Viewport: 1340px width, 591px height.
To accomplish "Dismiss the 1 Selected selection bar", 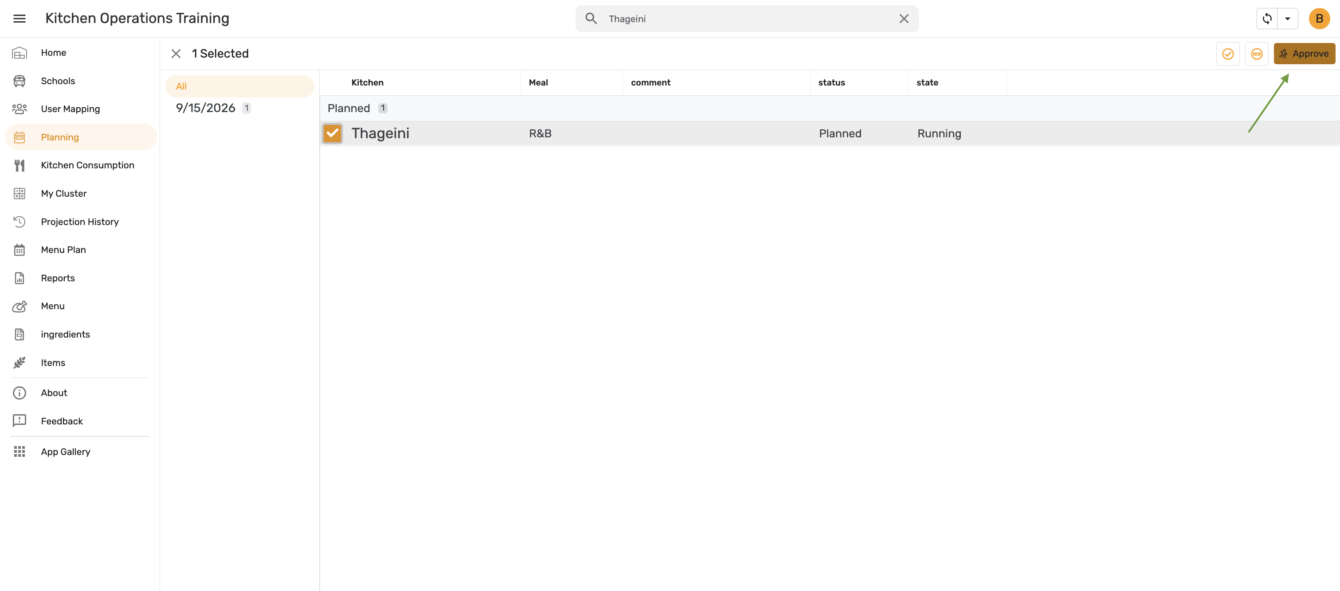I will pos(176,54).
